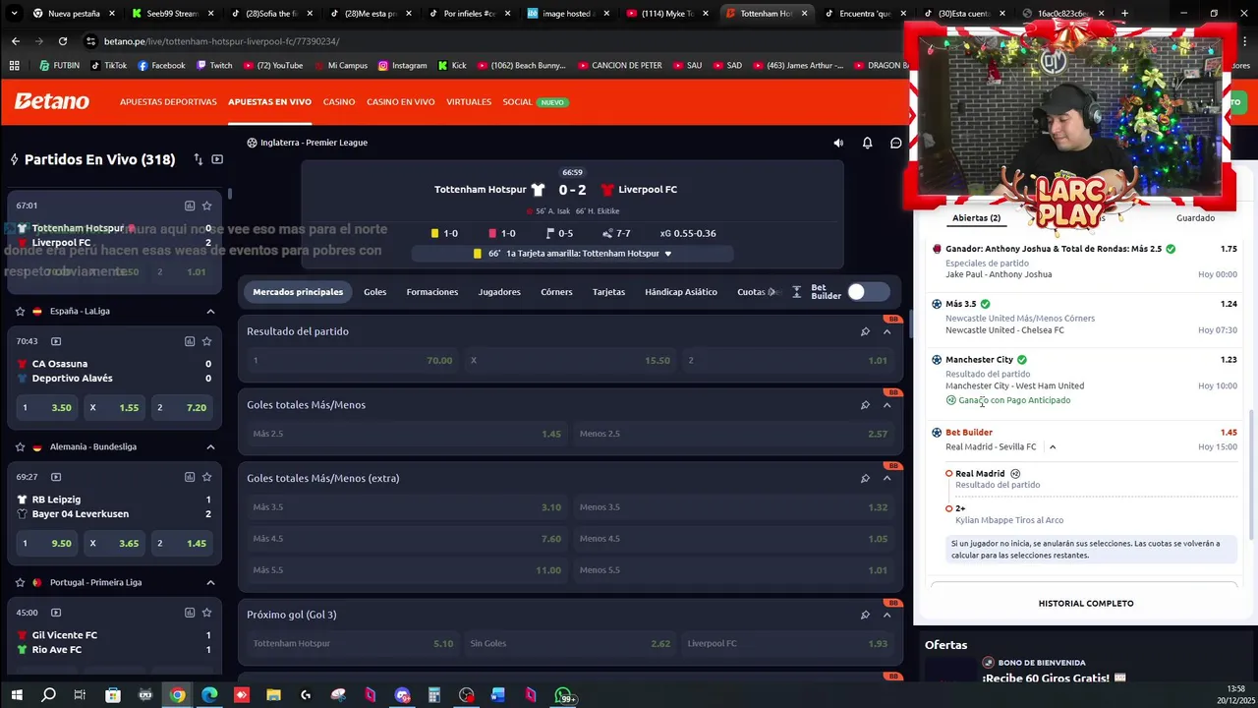
Task: Open notifications bell for the match
Action: [867, 143]
